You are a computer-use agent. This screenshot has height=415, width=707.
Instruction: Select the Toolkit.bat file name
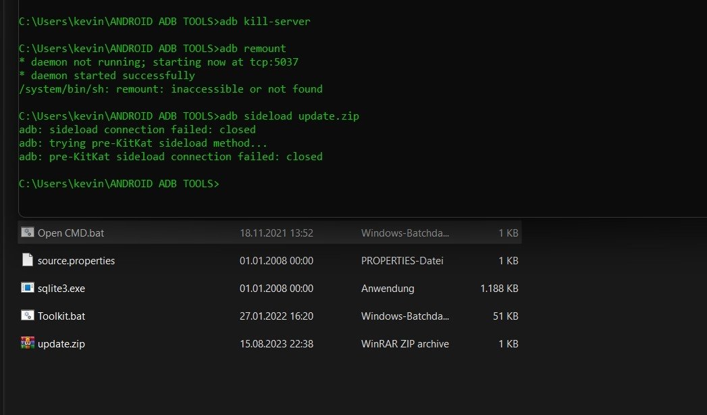coord(61,316)
